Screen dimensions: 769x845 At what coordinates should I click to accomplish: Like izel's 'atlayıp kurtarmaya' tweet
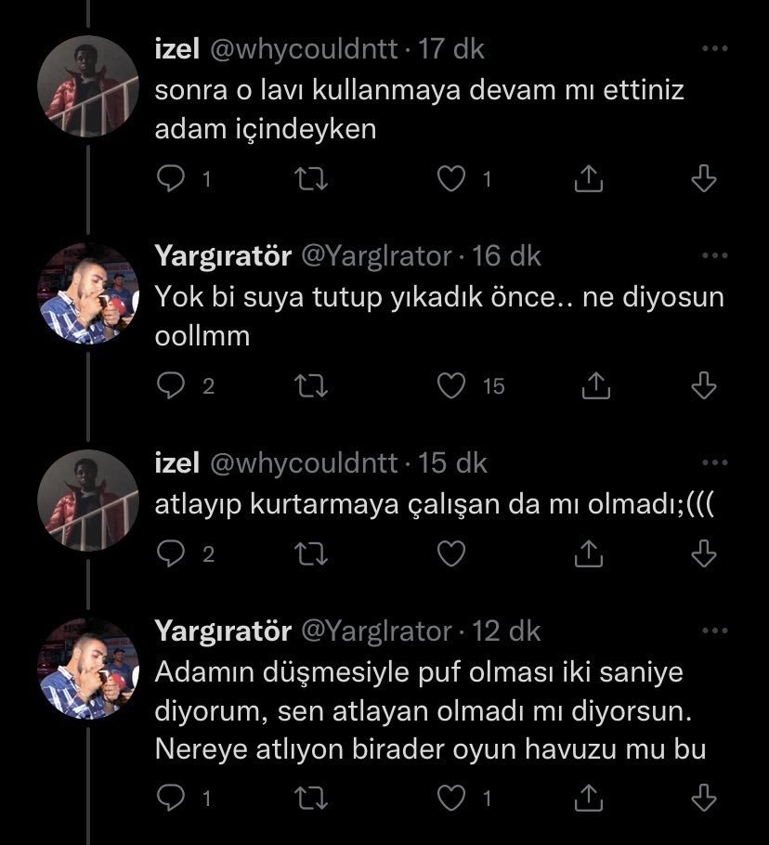point(451,554)
